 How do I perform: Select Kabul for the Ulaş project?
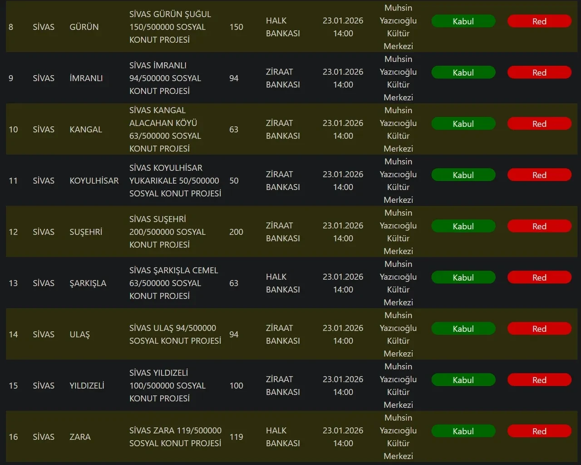coord(463,329)
